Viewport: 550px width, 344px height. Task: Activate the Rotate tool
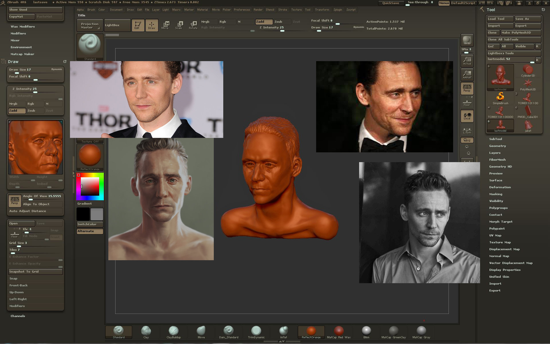coord(193,25)
